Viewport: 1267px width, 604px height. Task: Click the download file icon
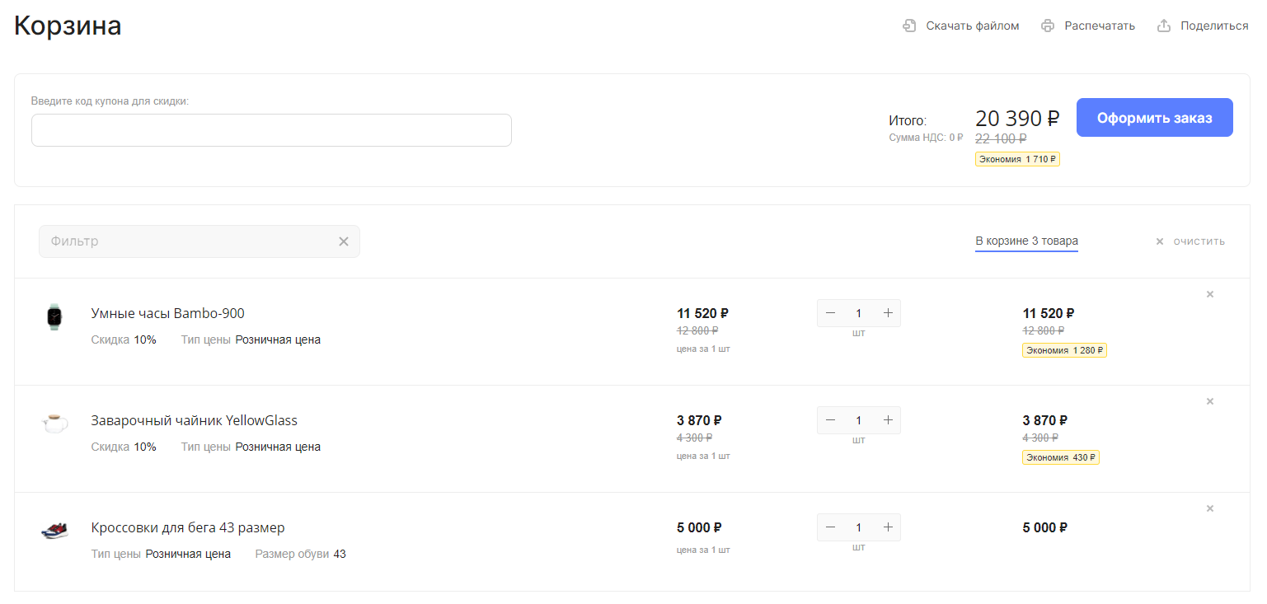pyautogui.click(x=909, y=26)
